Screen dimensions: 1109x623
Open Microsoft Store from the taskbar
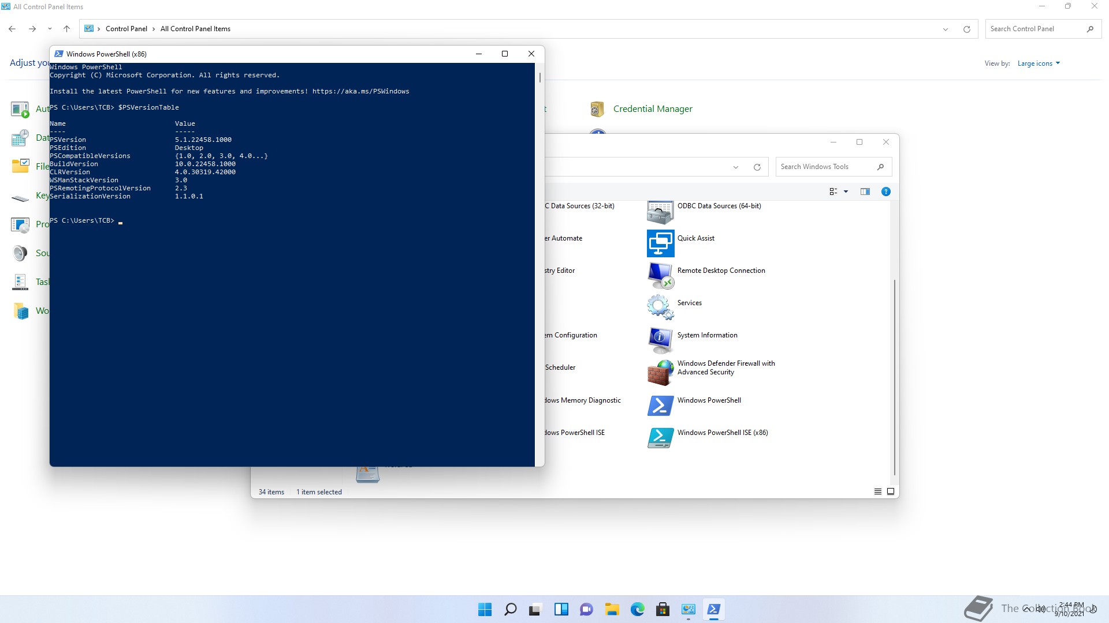pos(663,609)
